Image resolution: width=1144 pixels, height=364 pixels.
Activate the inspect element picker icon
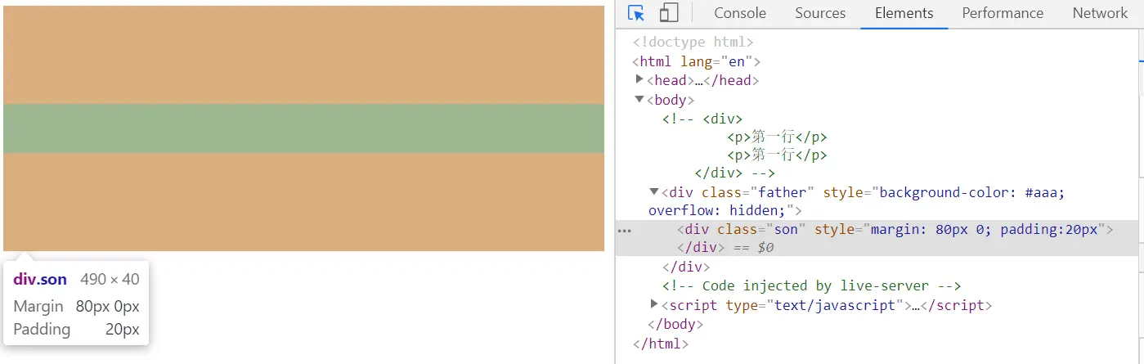[636, 13]
